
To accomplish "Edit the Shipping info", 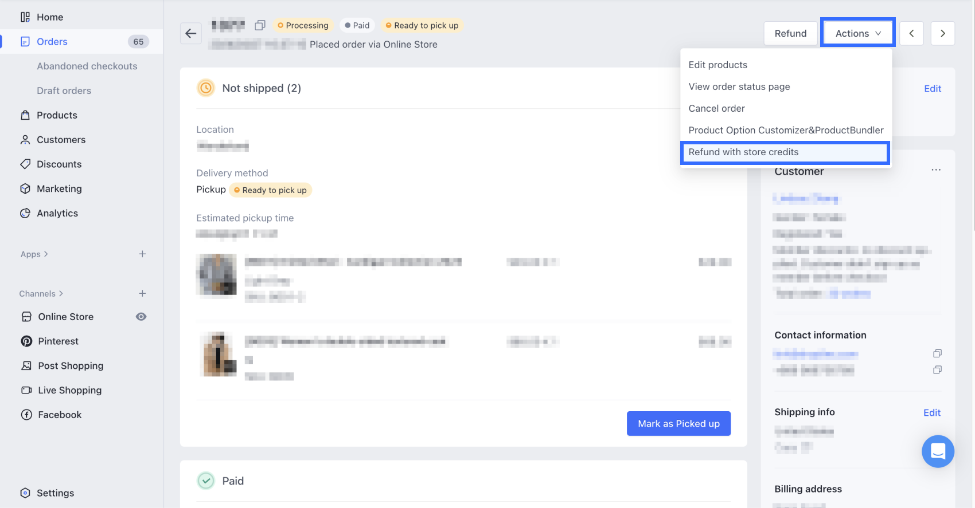I will click(931, 412).
